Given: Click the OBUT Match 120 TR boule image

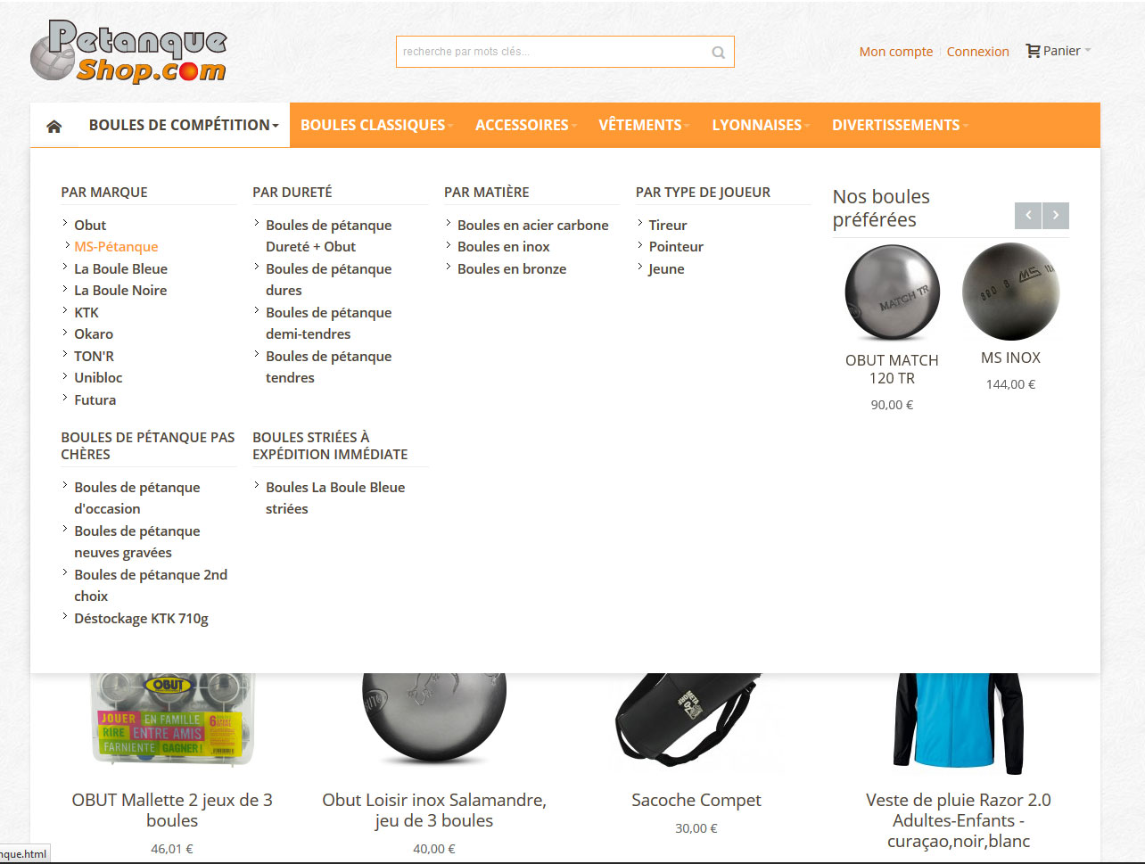Looking at the screenshot, I should 892,293.
